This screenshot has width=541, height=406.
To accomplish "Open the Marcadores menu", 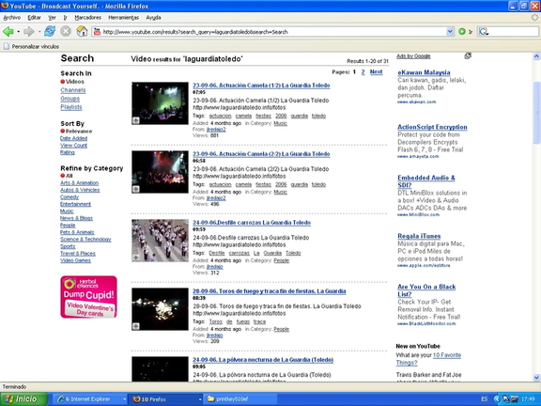I will point(88,18).
